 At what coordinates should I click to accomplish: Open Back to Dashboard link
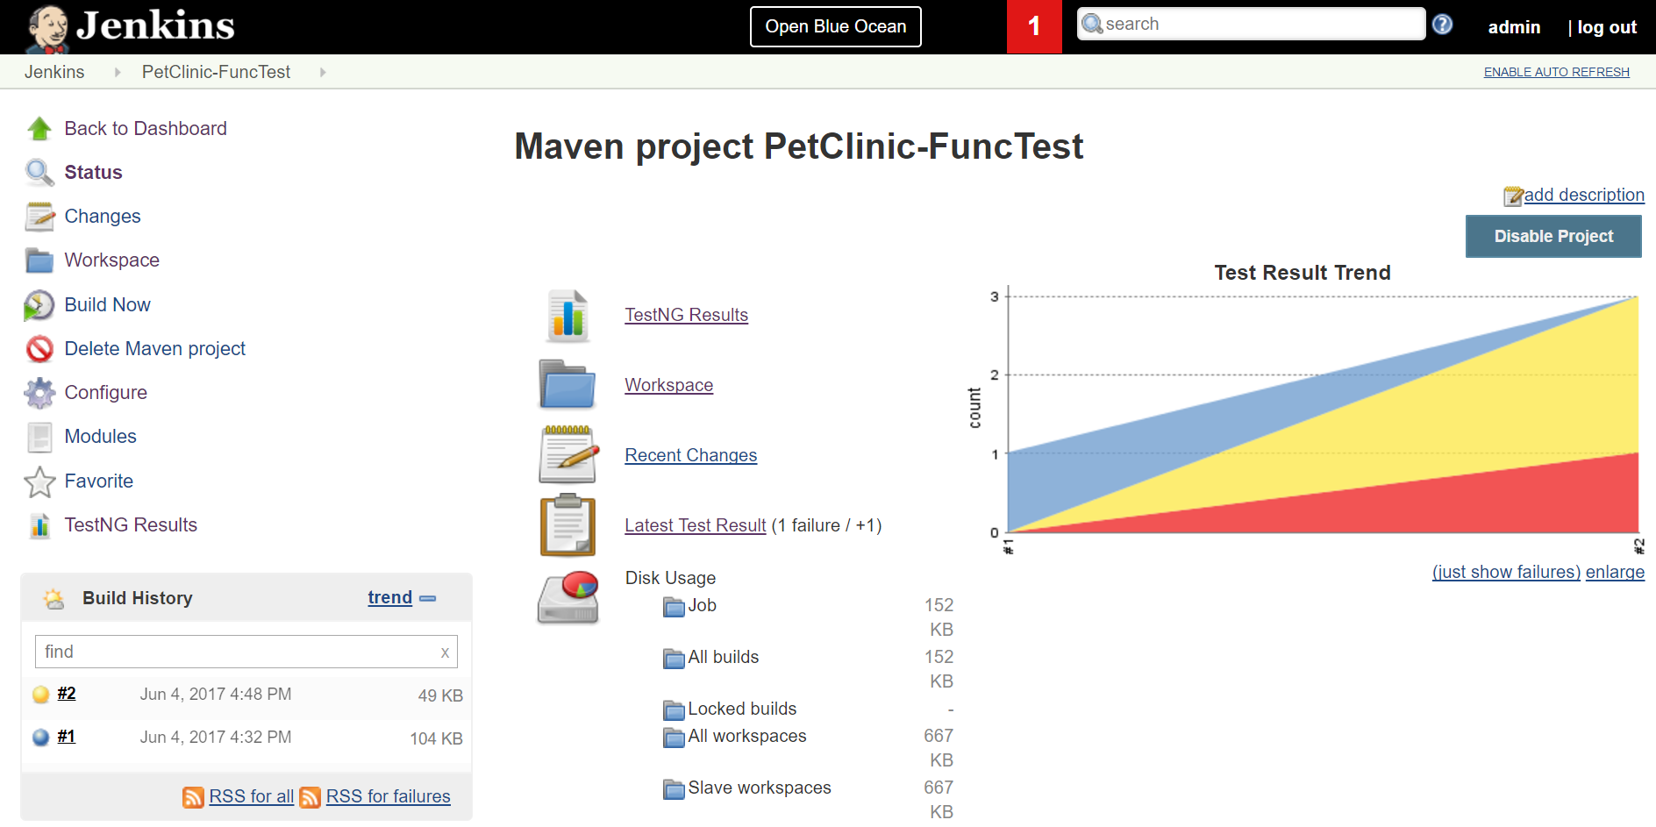tap(146, 129)
